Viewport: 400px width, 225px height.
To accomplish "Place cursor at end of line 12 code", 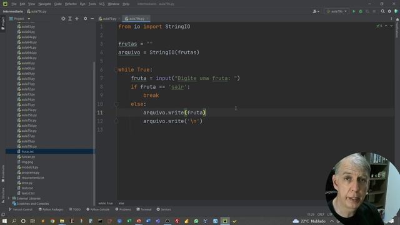I will coord(202,121).
